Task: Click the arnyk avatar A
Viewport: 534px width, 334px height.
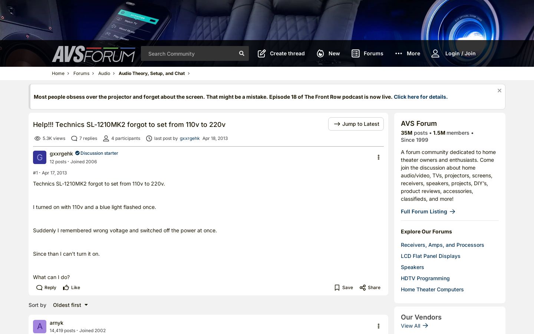Action: tap(40, 327)
